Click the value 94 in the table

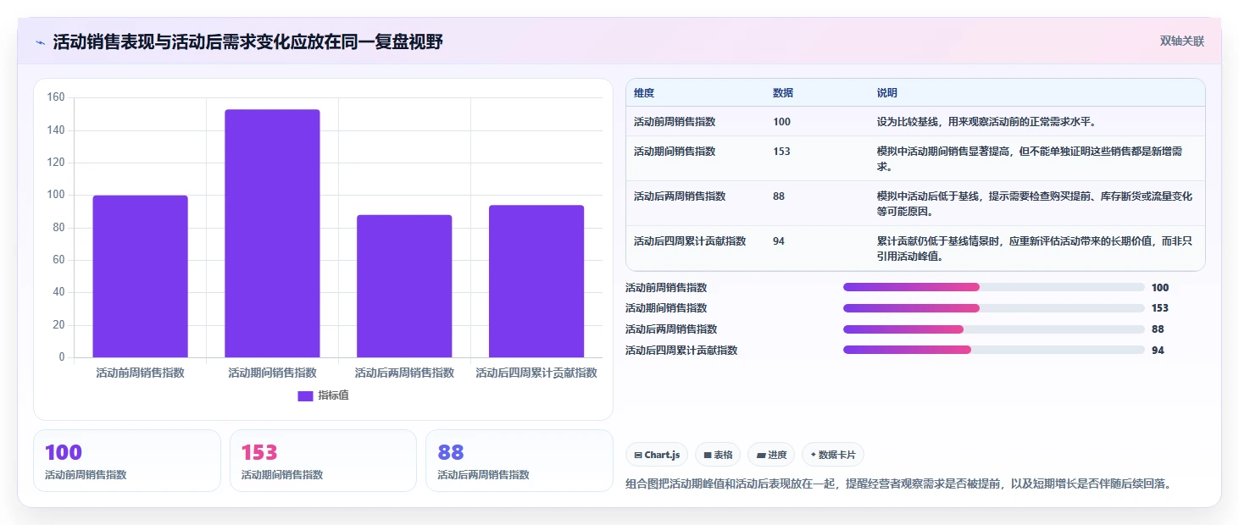click(x=779, y=241)
